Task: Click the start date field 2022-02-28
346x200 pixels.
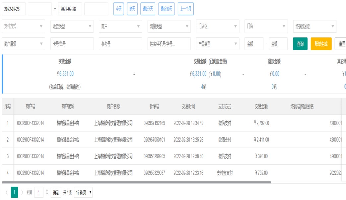Action: 14,9
